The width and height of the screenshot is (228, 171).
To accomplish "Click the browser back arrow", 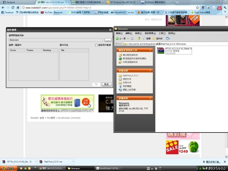I will (x=3, y=7).
